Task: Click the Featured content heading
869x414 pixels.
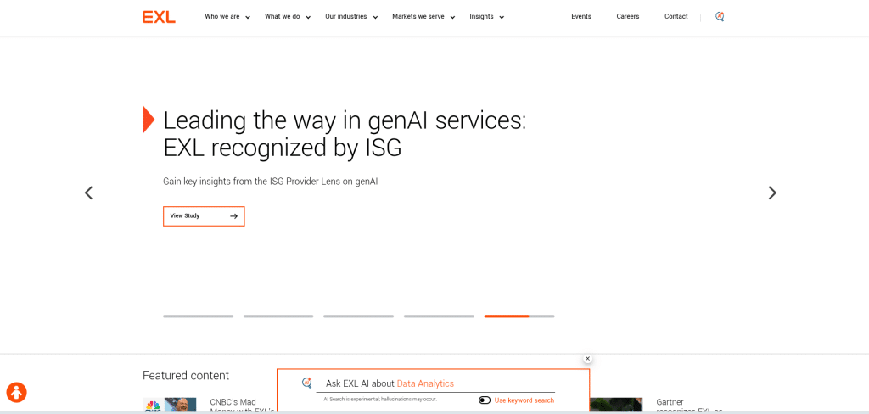Action: pyautogui.click(x=186, y=375)
